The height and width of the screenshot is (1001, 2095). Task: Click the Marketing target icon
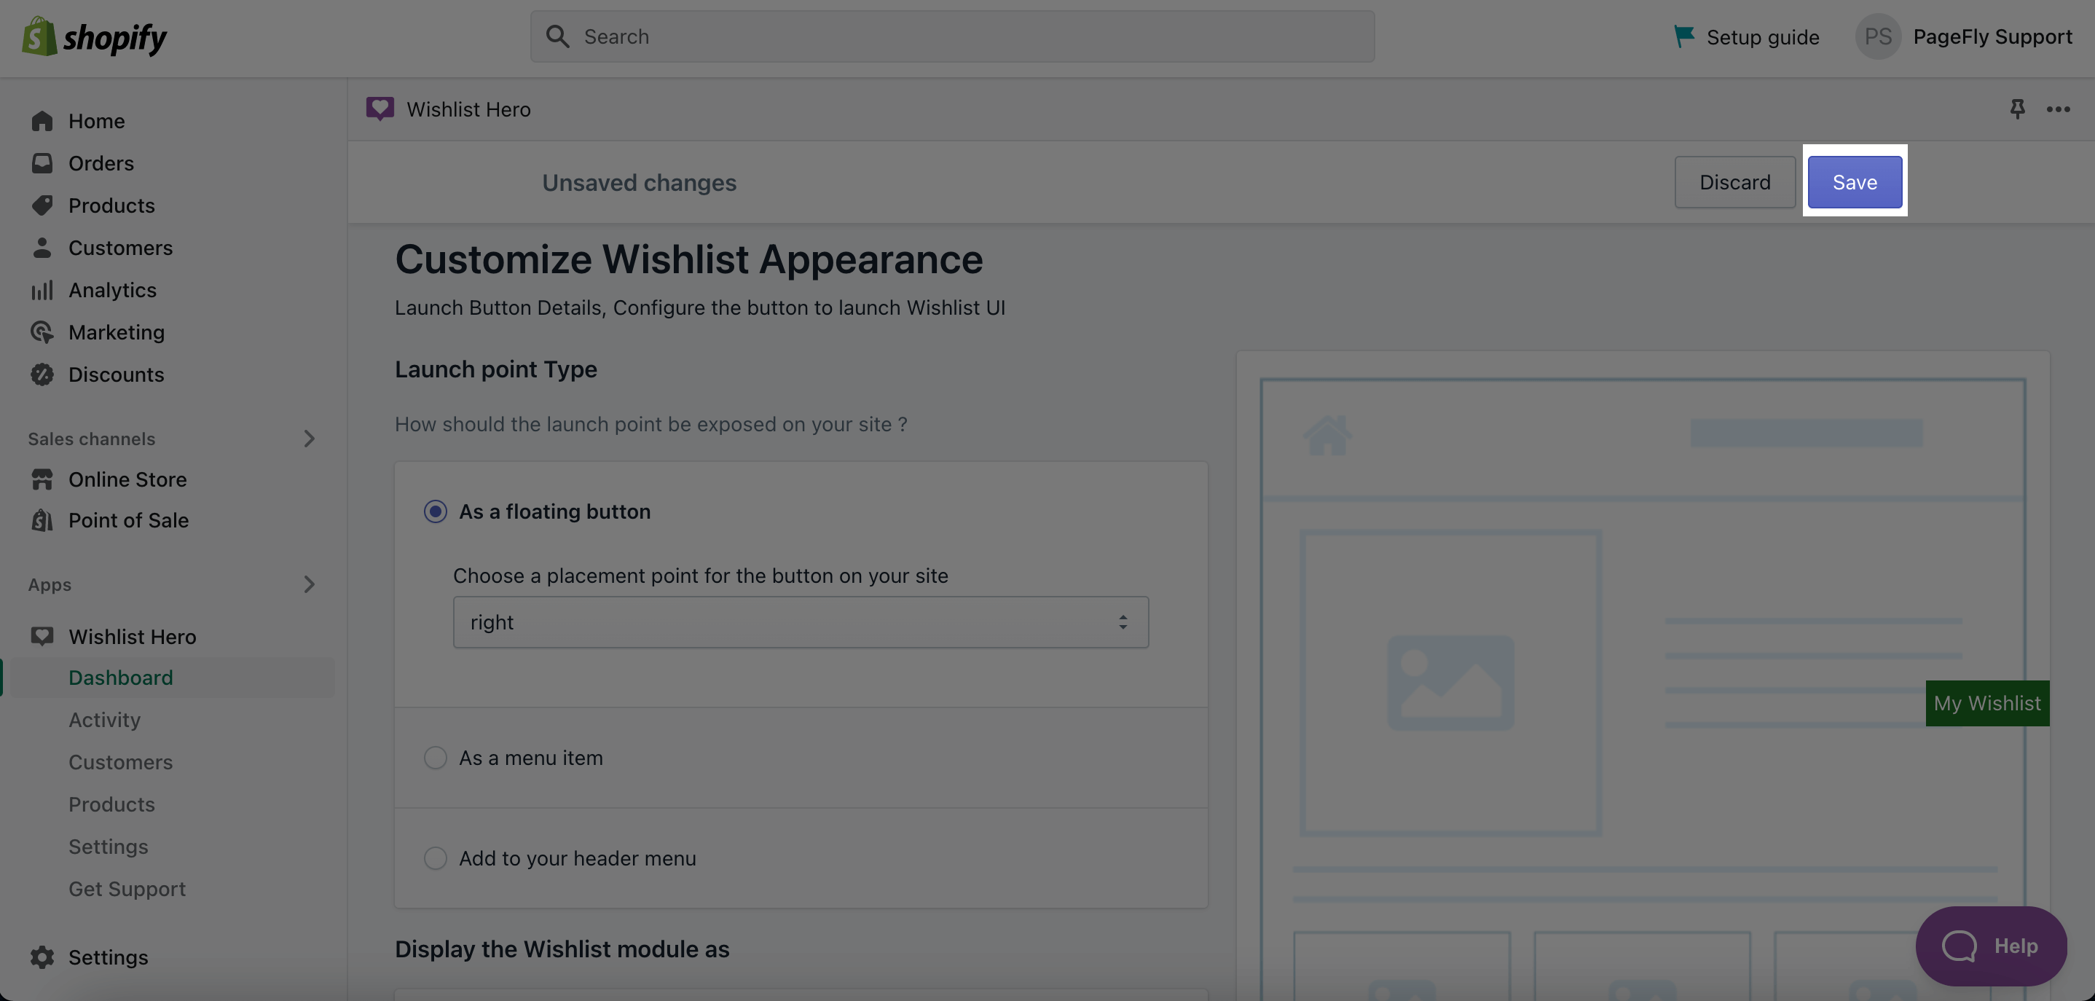point(42,333)
